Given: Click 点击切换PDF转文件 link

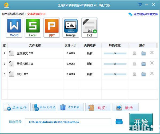Looking at the screenshot, I should tap(146, 14).
